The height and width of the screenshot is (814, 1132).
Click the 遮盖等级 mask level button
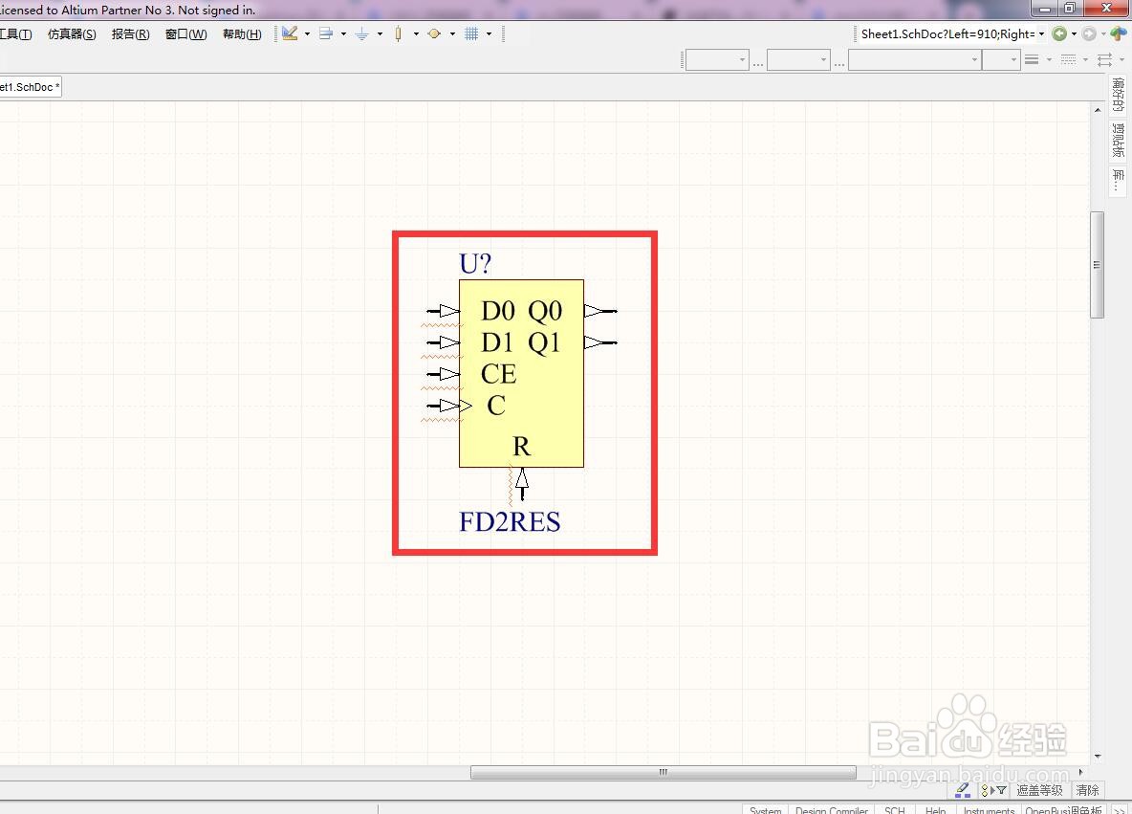[x=1039, y=790]
